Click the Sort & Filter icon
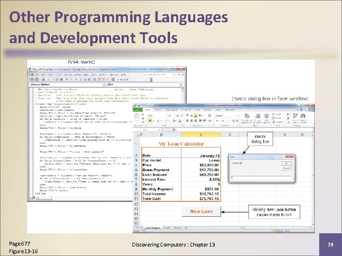 [x=295, y=119]
